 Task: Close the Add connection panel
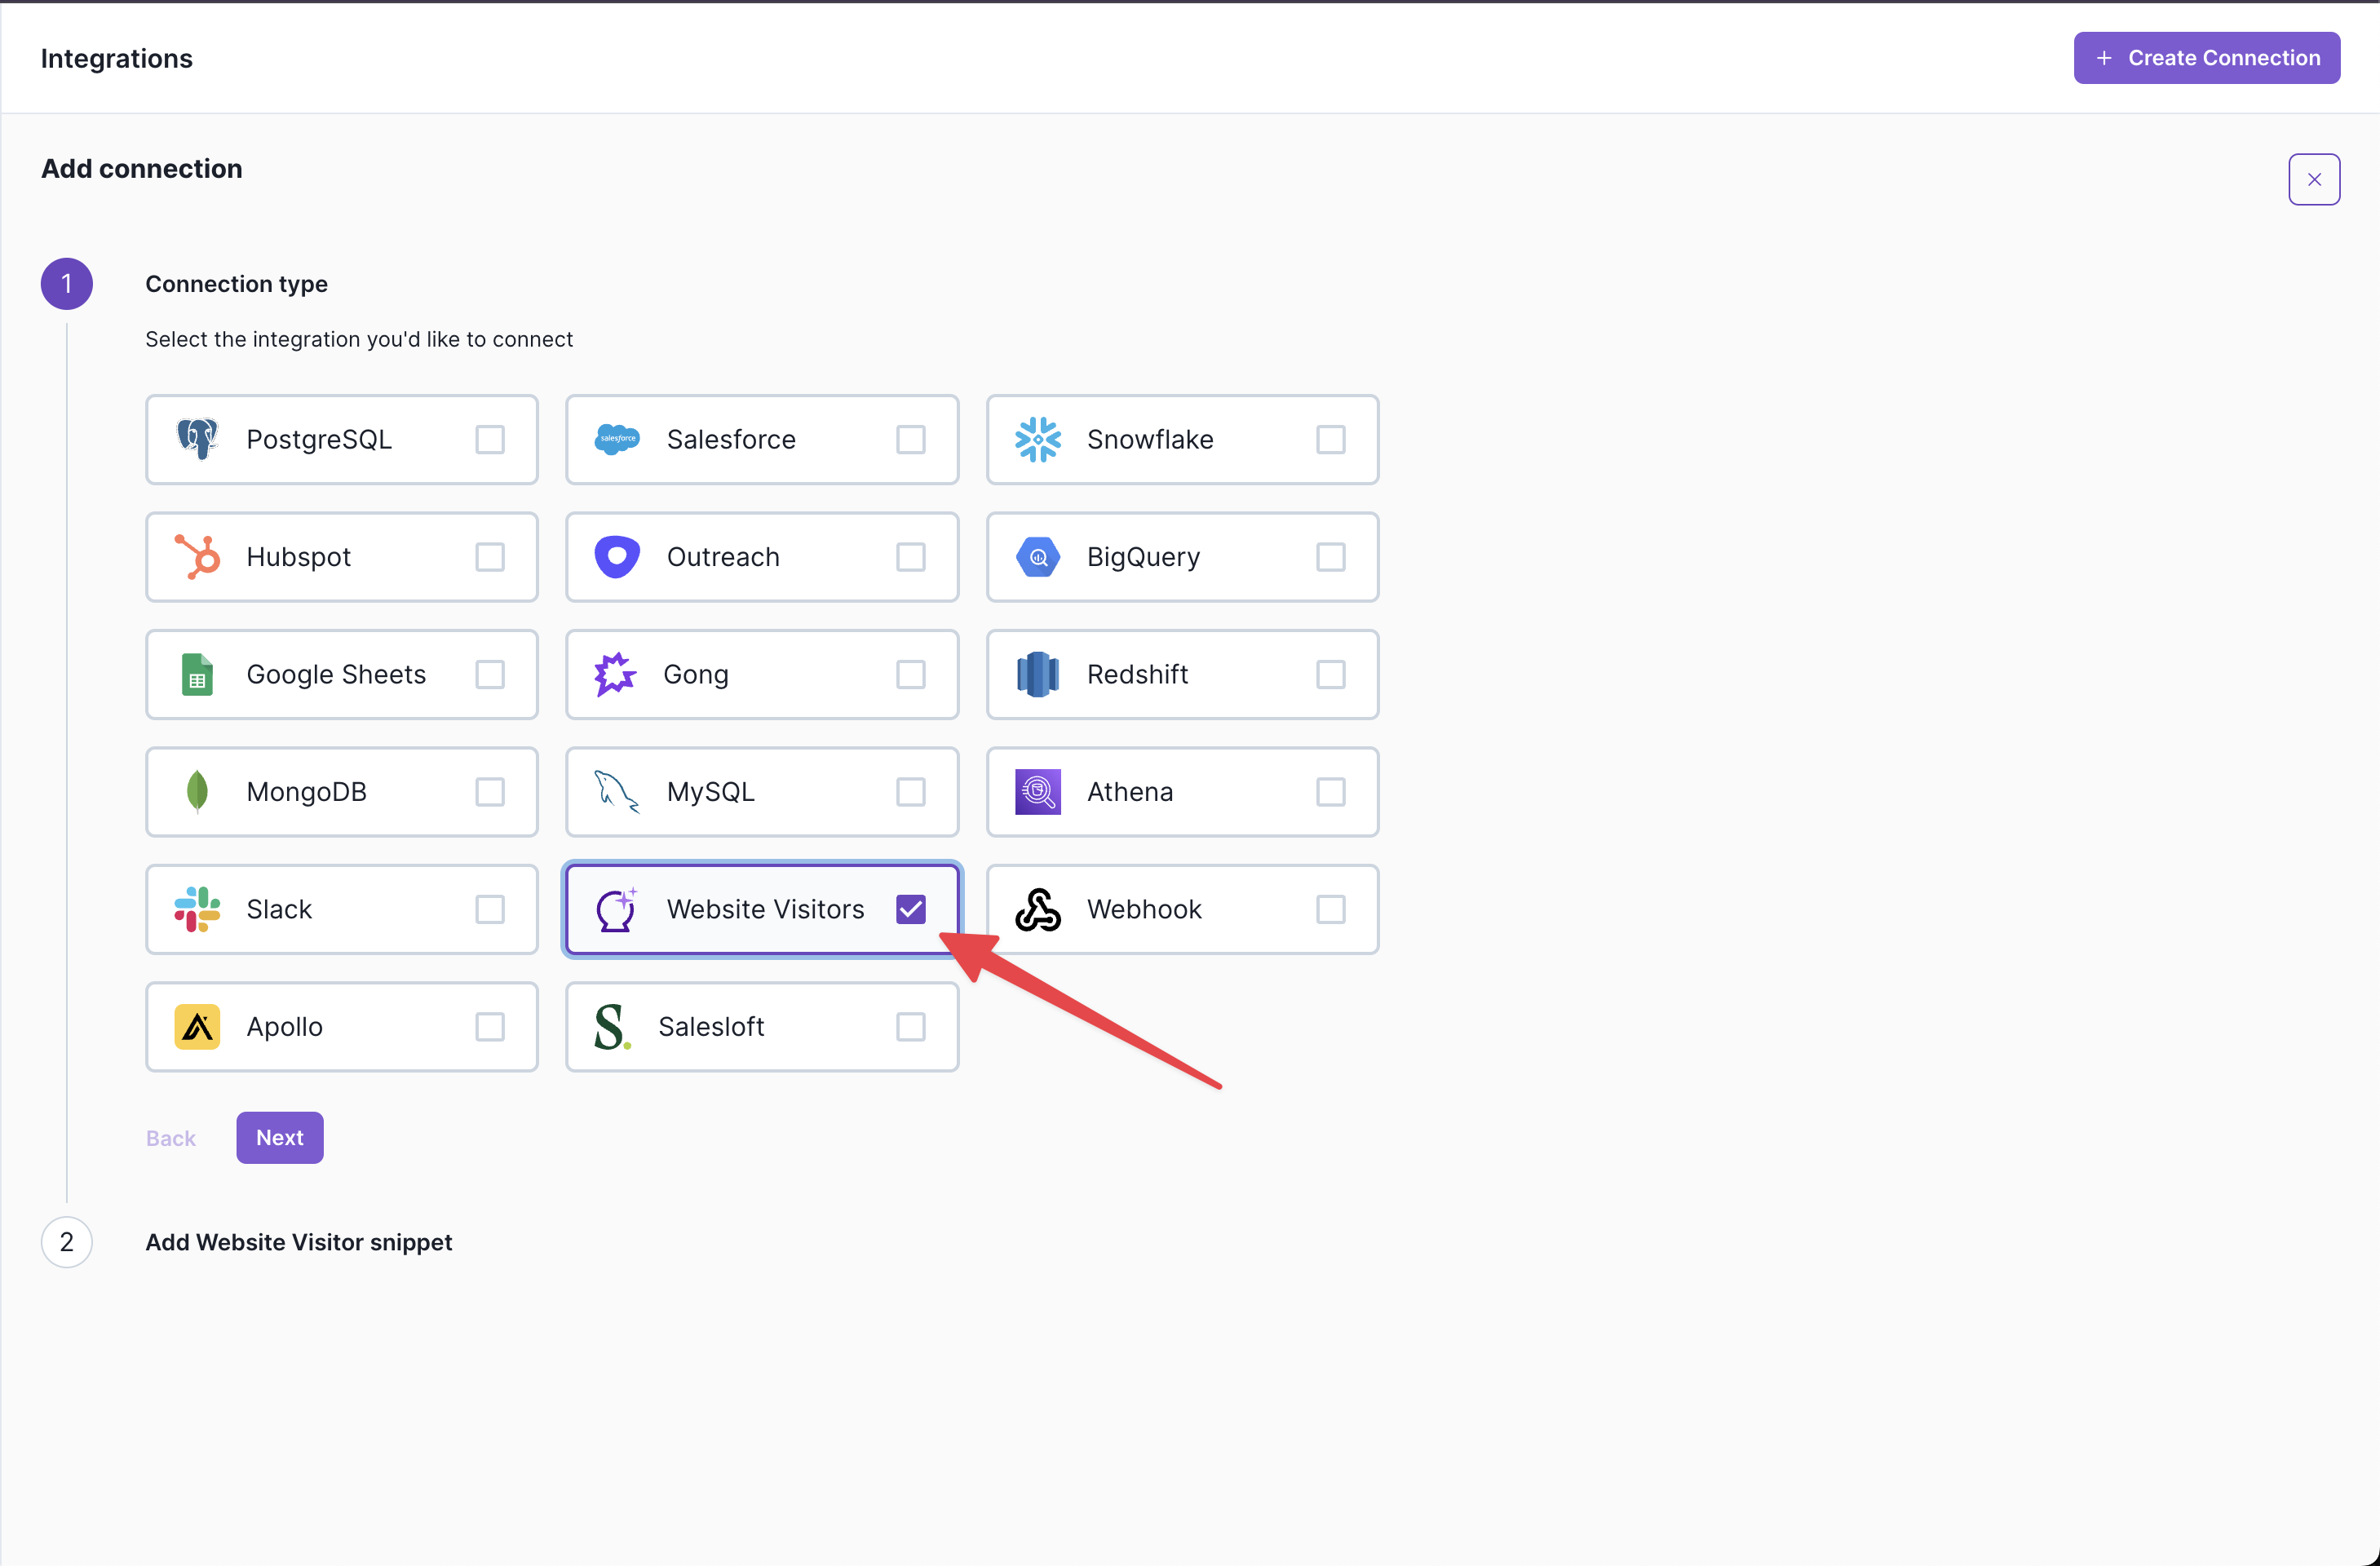point(2313,180)
